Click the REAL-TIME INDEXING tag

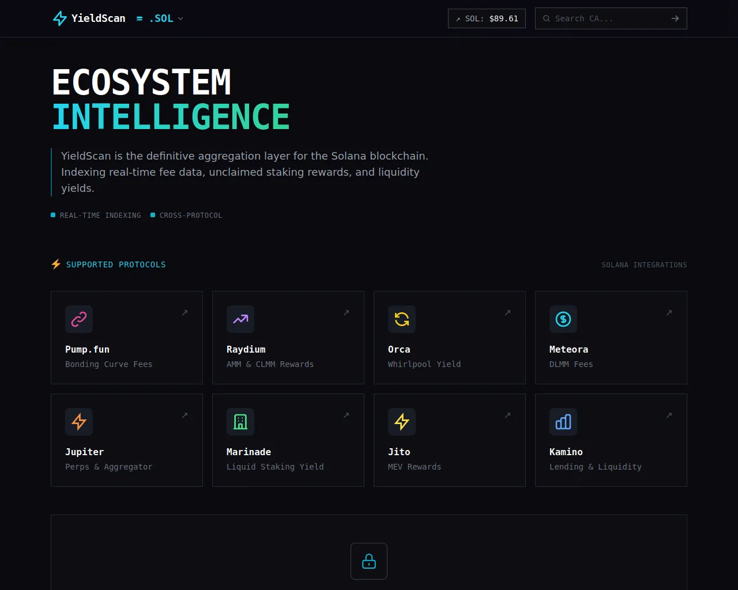click(x=96, y=215)
